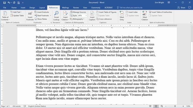Viewport: 193px width, 108px height.
Task: Insert a footnote with the AB1 icon
Action: [30, 16]
